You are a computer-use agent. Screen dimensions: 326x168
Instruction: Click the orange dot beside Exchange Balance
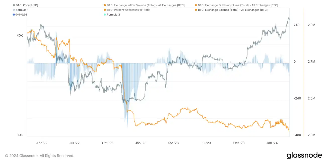196,10
